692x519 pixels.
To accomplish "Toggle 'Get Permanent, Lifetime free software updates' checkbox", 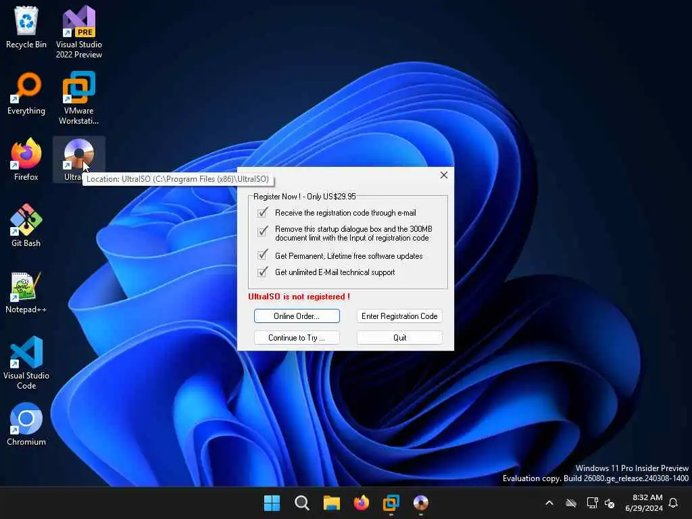I will pyautogui.click(x=263, y=255).
